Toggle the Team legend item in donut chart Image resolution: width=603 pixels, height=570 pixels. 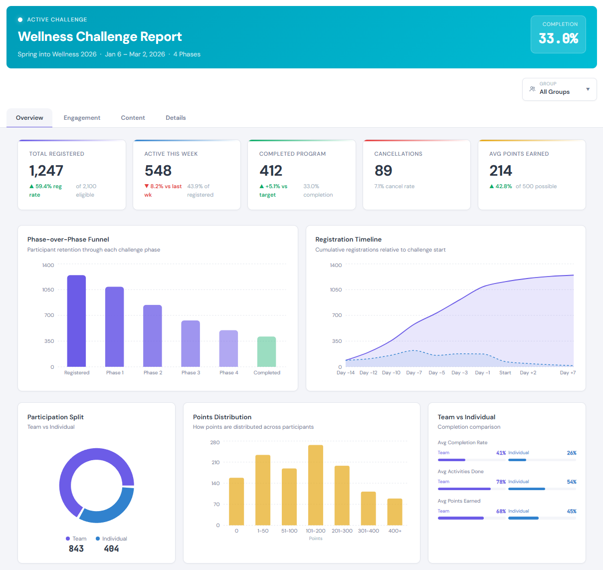tap(76, 539)
